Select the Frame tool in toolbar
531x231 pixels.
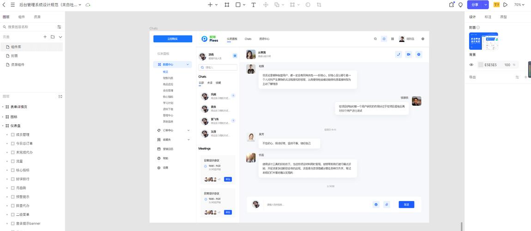pos(227,5)
